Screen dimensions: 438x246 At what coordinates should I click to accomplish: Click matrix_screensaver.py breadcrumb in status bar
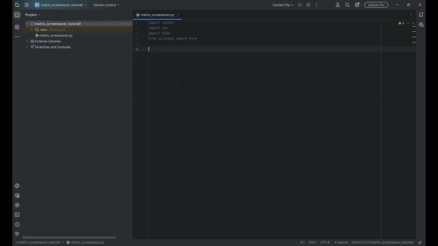point(85,242)
